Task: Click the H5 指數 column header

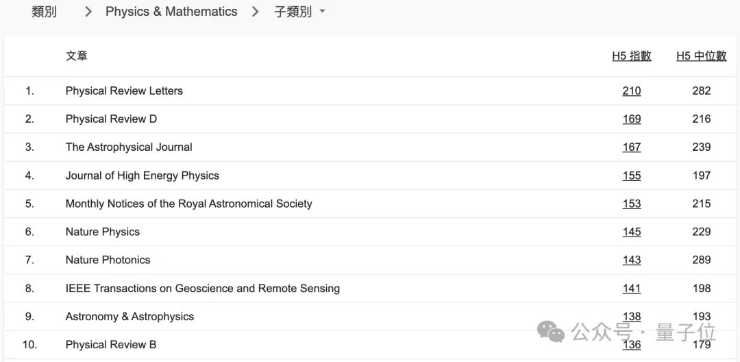Action: (632, 56)
